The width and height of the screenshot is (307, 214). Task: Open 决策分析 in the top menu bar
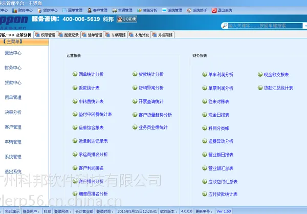pyautogui.click(x=147, y=10)
